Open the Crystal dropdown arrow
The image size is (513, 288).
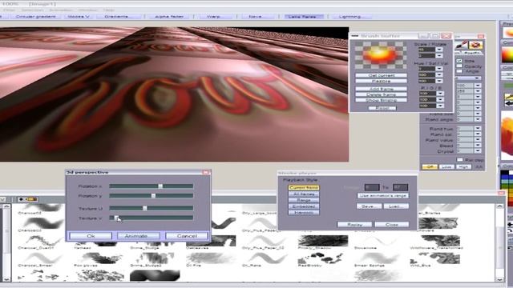pos(478,151)
